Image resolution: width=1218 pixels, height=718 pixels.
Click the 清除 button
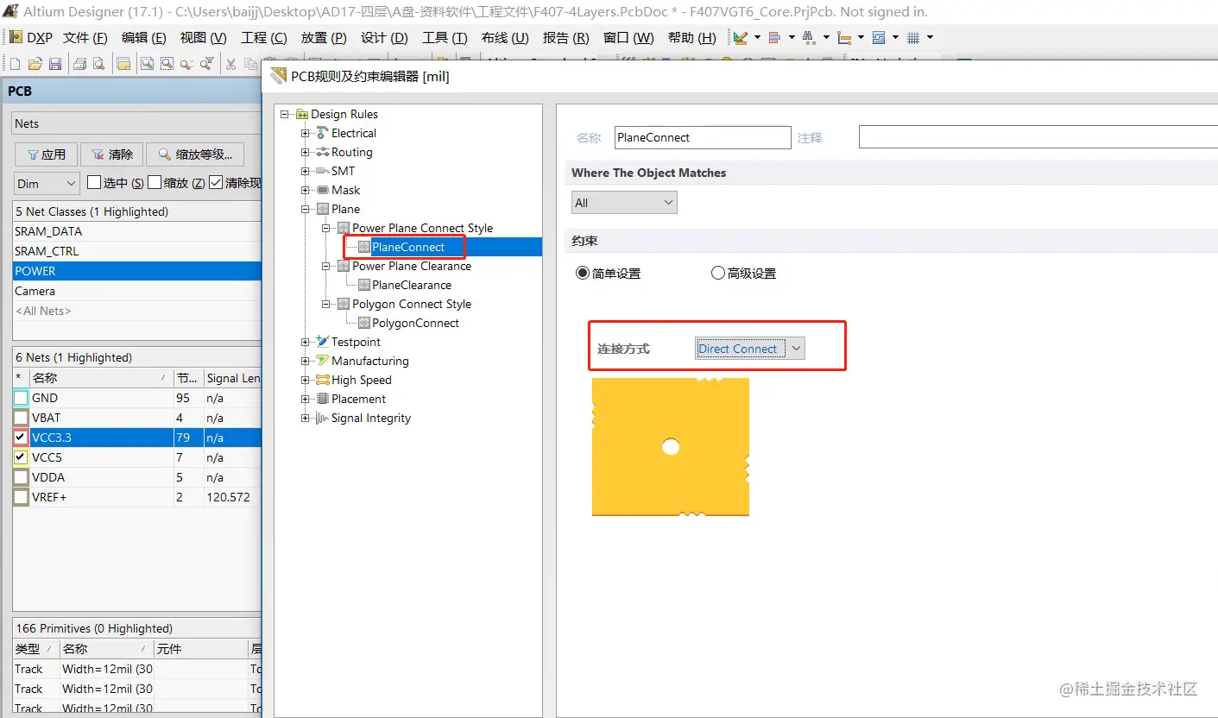[112, 154]
